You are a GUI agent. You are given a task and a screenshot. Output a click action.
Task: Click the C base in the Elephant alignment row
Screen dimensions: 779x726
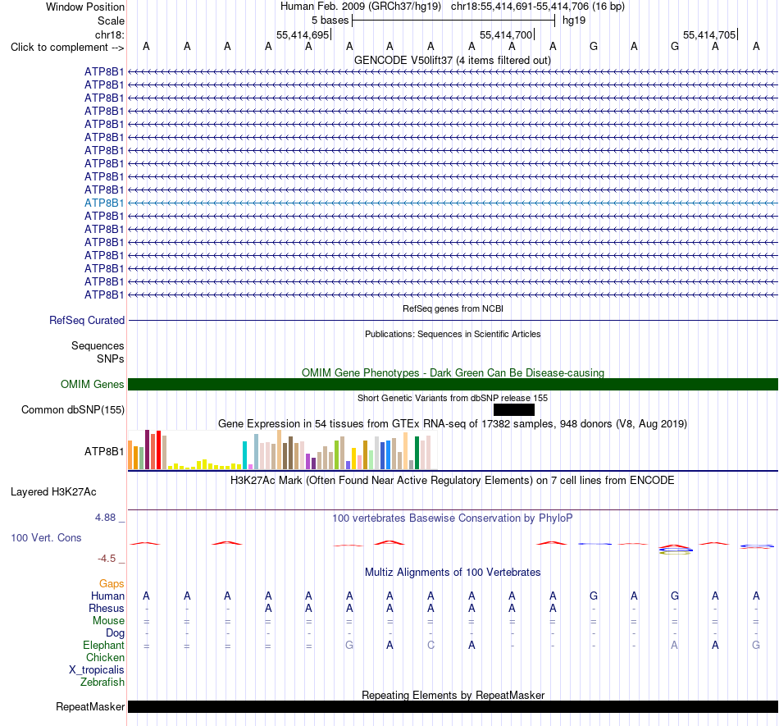(430, 645)
